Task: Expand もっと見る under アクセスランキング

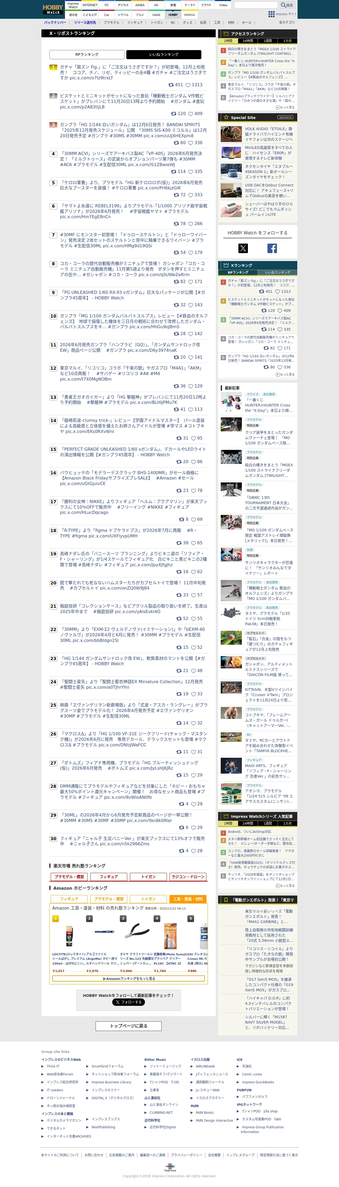Action: point(285,107)
